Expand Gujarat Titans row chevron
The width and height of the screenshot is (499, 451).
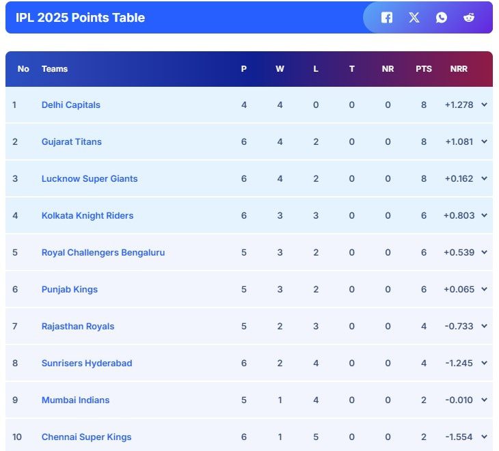pos(484,141)
